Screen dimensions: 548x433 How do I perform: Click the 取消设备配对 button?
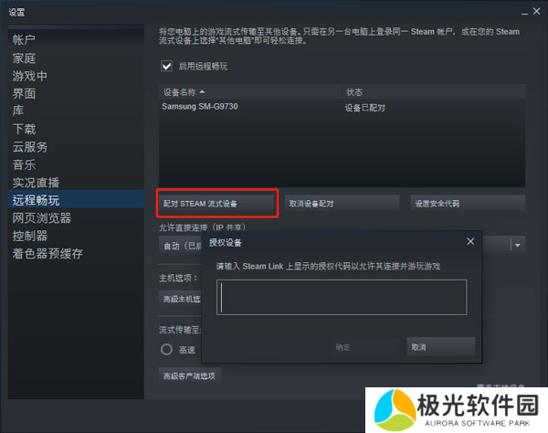tap(342, 203)
